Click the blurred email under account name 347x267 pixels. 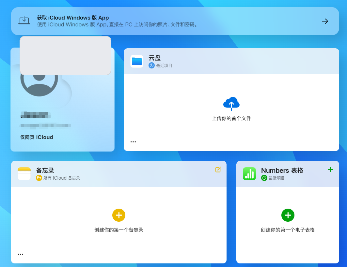coord(45,126)
